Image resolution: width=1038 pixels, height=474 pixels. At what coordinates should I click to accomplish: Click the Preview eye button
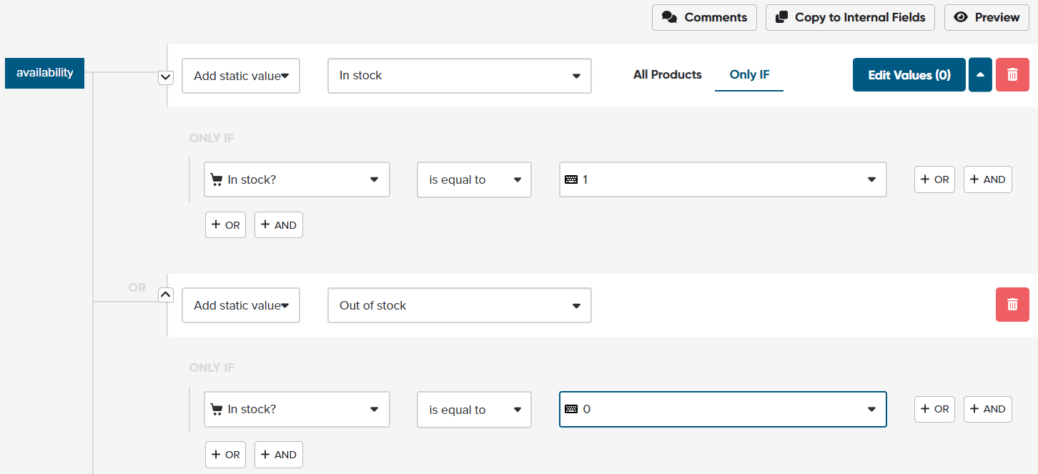tap(987, 17)
